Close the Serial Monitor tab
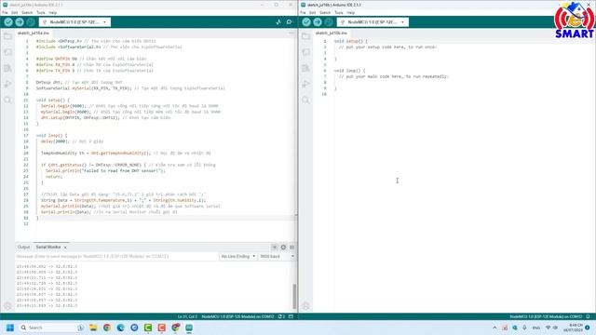 (x=65, y=248)
